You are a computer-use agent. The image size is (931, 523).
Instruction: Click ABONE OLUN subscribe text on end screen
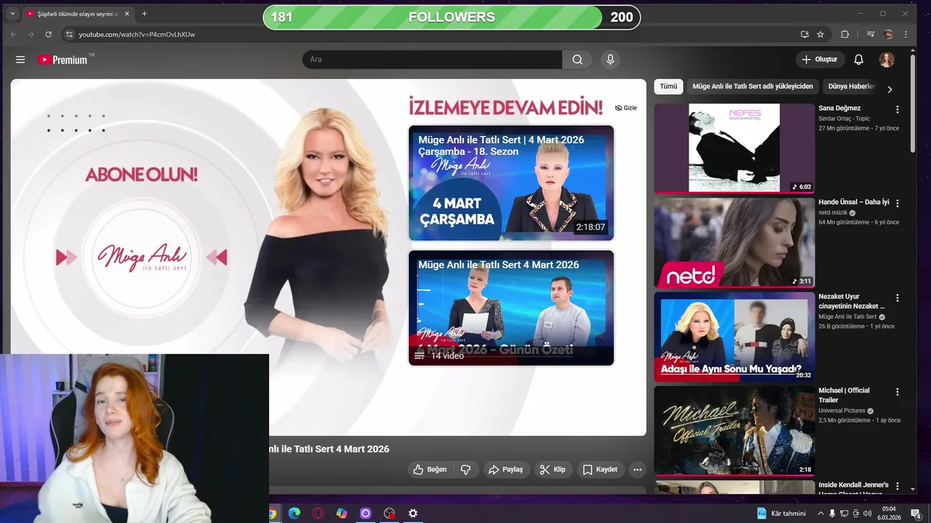[141, 174]
